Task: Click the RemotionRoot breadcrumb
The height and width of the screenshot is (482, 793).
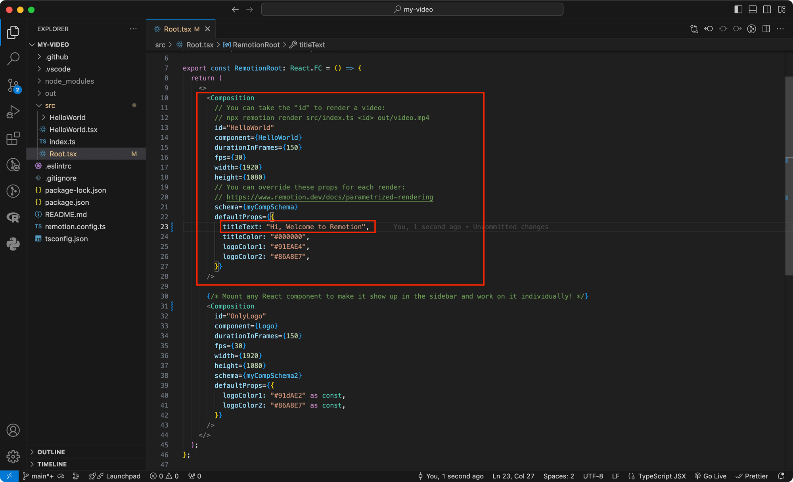Action: (x=256, y=45)
